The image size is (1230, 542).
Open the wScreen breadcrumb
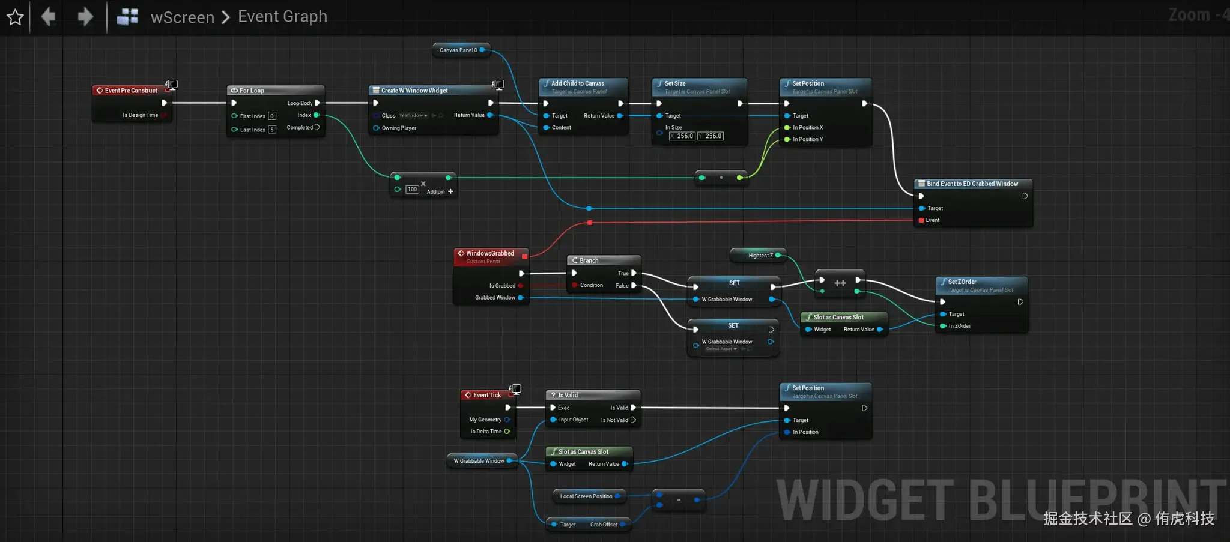(x=183, y=17)
